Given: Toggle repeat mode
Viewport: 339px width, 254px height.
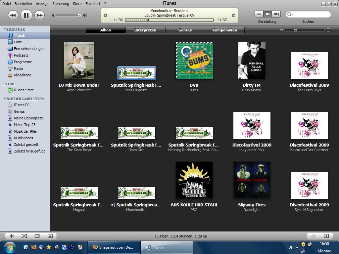Looking at the screenshot, I should pyautogui.click(x=37, y=236).
